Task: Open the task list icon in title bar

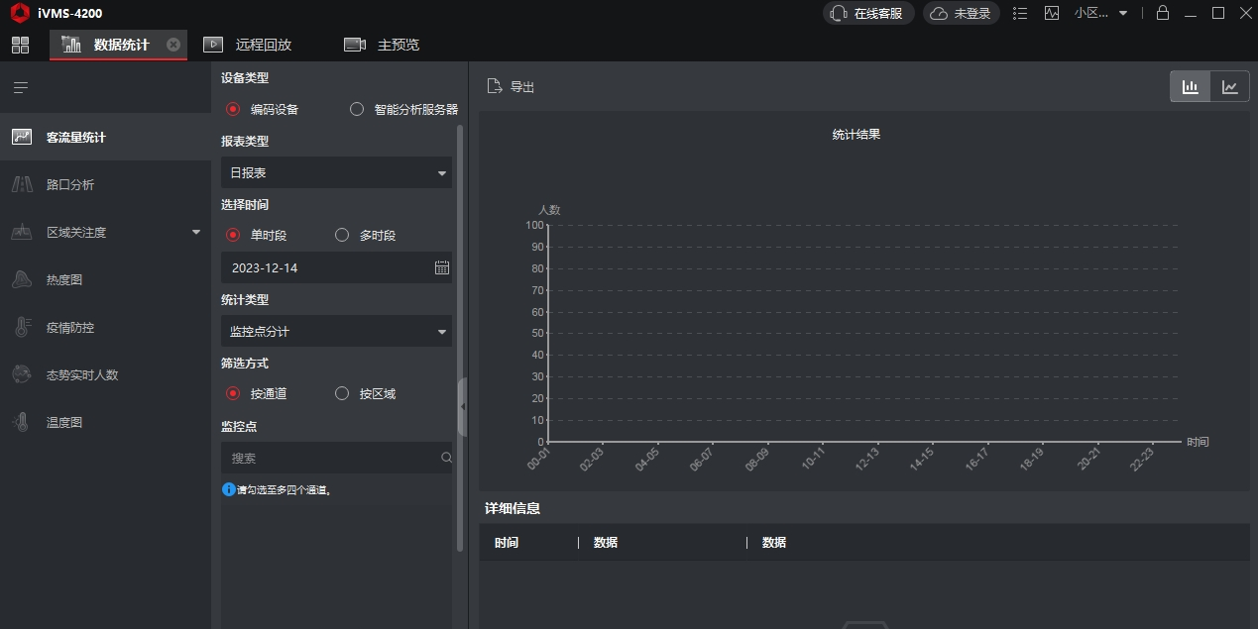Action: [1021, 13]
